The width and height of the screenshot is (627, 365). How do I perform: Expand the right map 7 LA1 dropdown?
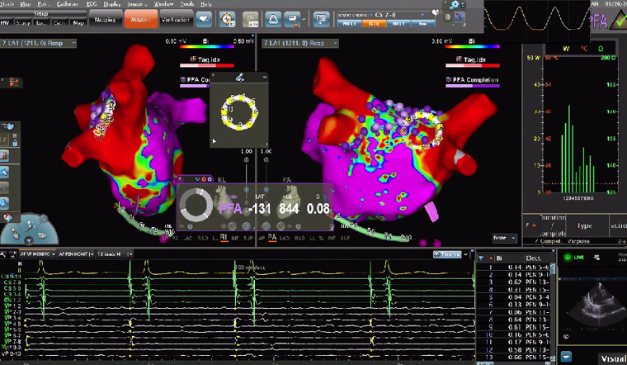pos(339,41)
